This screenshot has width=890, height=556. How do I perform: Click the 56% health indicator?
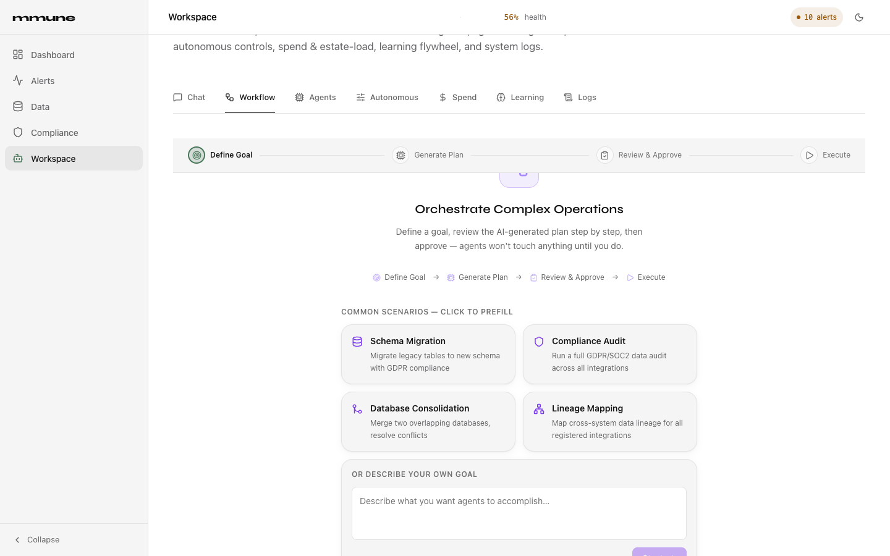tap(525, 17)
